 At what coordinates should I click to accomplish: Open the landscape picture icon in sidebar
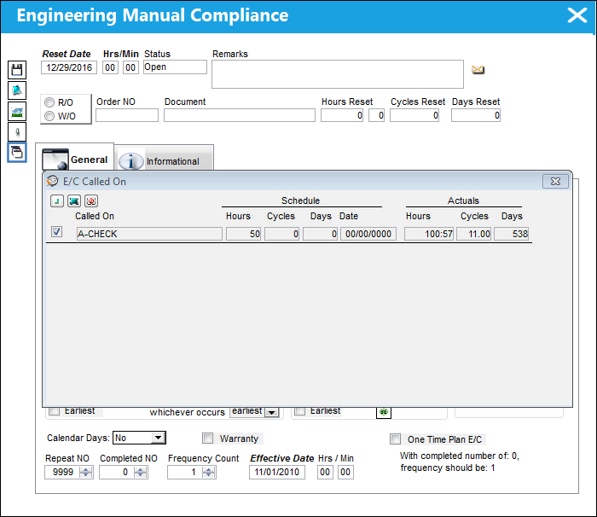pos(17,112)
